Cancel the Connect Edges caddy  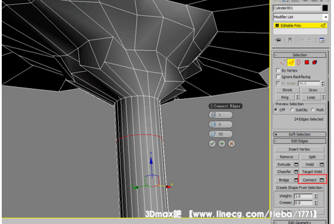coord(232,143)
